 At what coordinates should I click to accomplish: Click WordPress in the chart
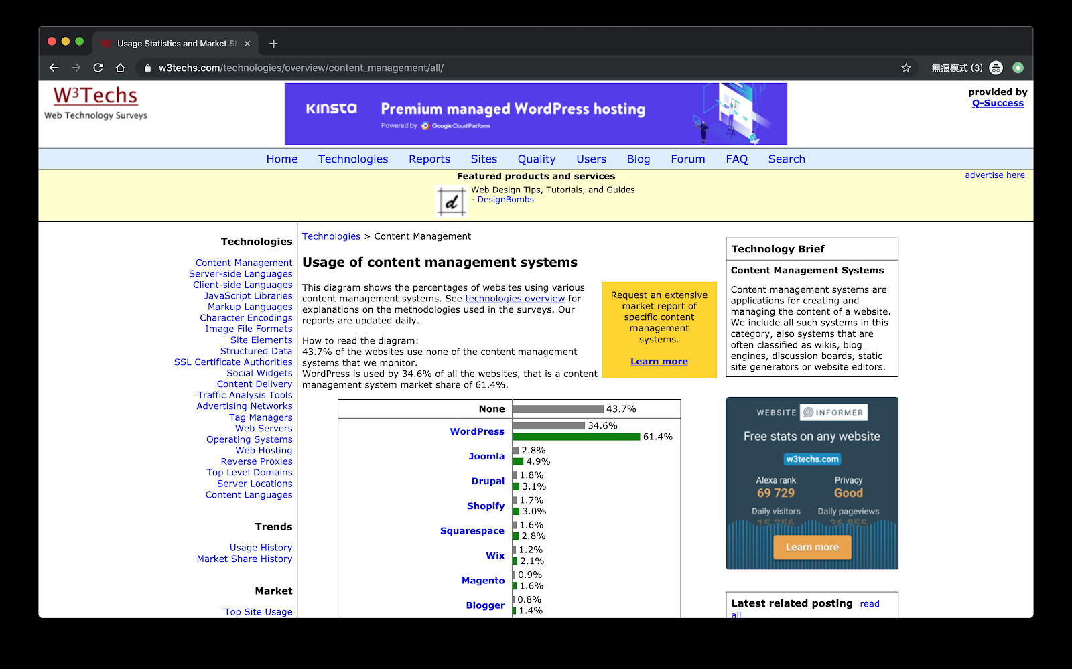point(477,431)
